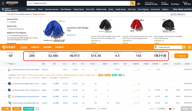Sort table by listing date column arrows
This screenshot has height=111, width=192.
click(191, 64)
